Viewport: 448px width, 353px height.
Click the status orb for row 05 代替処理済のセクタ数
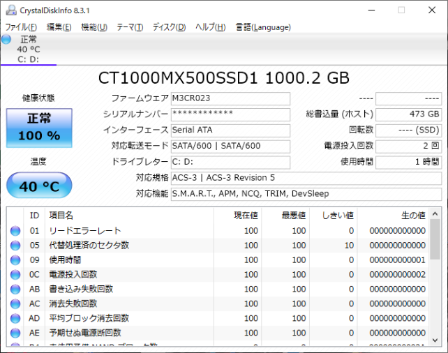click(15, 246)
